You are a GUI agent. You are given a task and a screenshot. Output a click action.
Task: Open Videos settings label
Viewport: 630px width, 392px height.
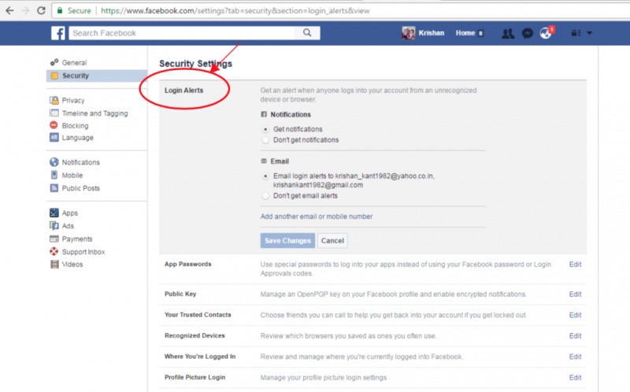coord(72,264)
